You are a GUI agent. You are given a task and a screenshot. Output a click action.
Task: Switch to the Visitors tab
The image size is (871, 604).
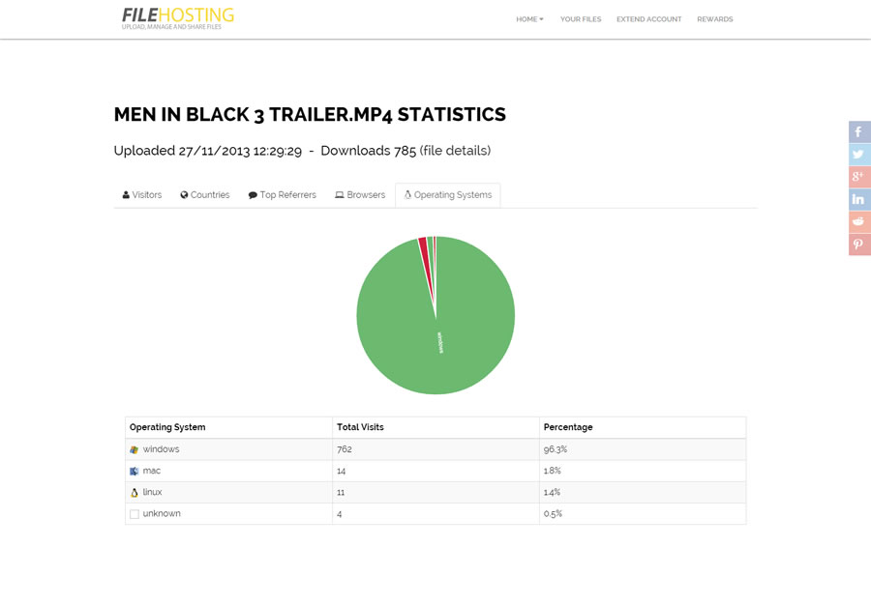(x=142, y=195)
